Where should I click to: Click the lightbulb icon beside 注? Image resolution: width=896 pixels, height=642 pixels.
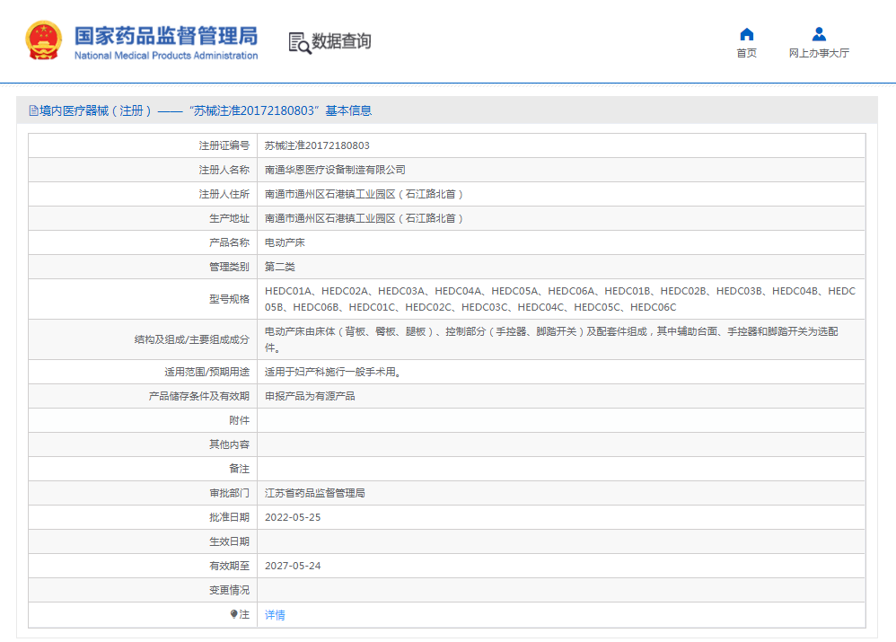(x=233, y=614)
